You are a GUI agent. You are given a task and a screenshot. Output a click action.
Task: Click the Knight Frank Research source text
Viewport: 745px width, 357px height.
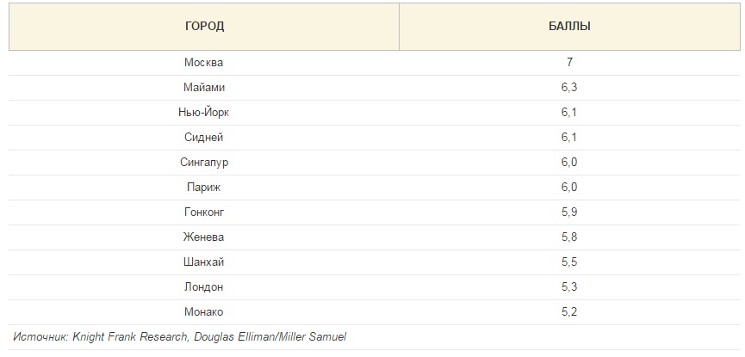pos(131,337)
